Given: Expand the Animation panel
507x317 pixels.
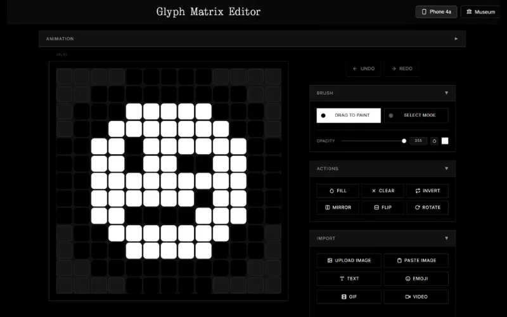Looking at the screenshot, I should click(456, 39).
